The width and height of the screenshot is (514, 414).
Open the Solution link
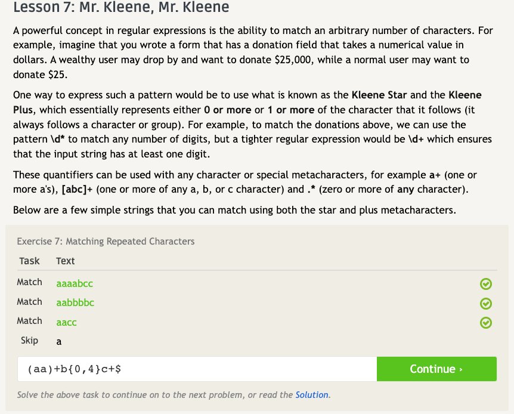click(x=312, y=395)
